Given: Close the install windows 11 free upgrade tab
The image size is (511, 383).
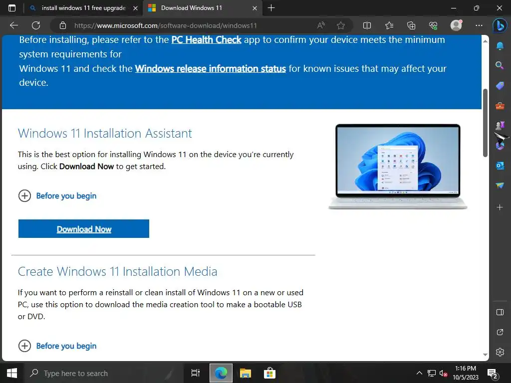Looking at the screenshot, I should (x=136, y=8).
